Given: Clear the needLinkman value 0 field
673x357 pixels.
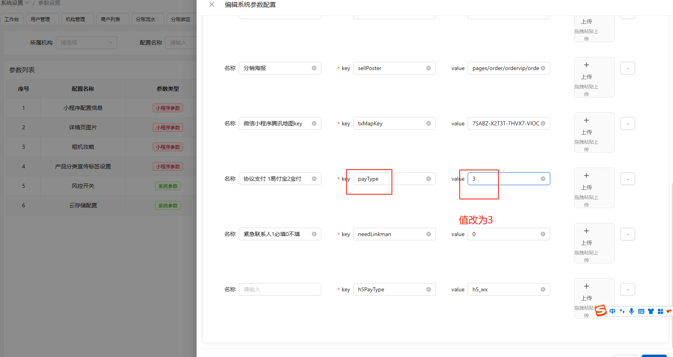Looking at the screenshot, I should click(x=543, y=234).
